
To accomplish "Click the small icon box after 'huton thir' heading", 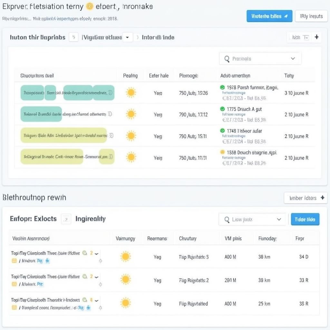I will (73, 37).
